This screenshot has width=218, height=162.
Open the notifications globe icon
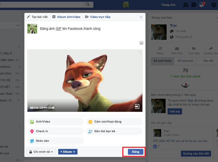point(202,4)
